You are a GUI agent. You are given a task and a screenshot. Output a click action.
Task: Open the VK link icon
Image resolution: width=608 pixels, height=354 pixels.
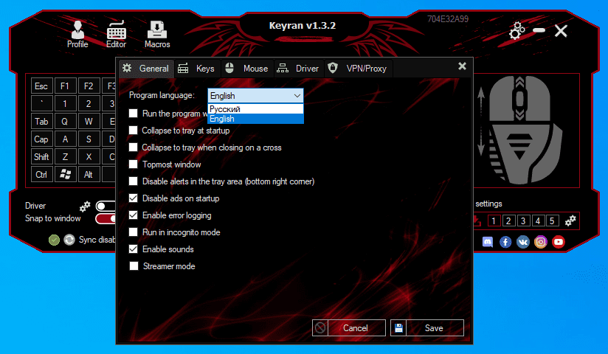(522, 242)
